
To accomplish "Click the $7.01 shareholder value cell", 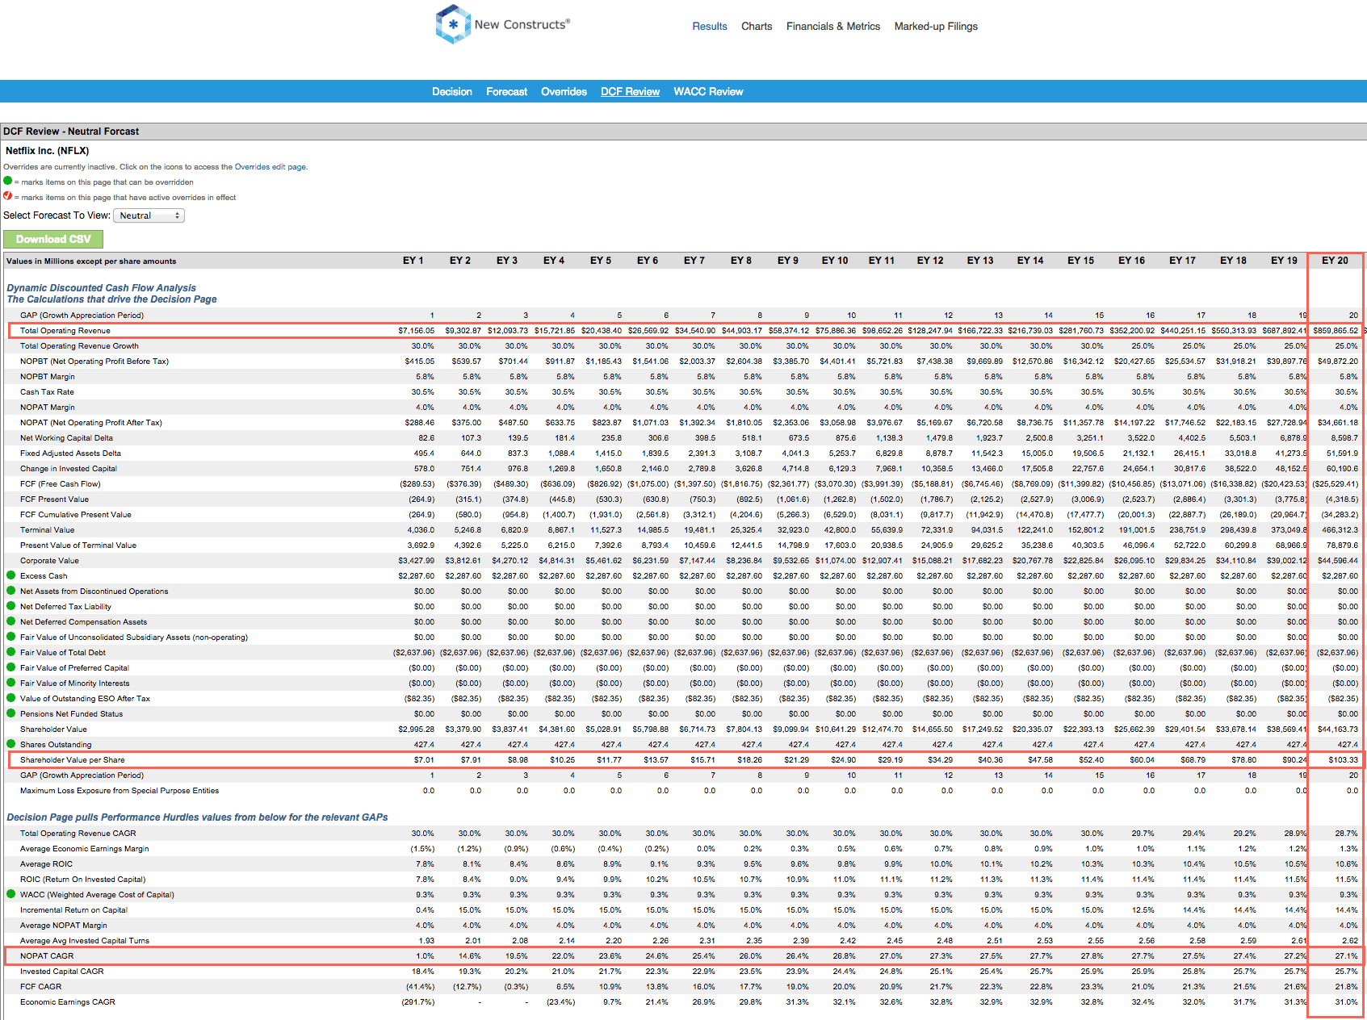I will pos(424,760).
